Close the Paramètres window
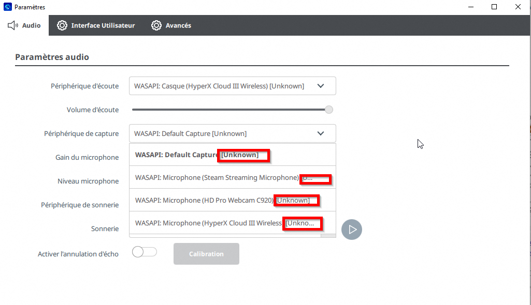Image resolution: width=531 pixels, height=305 pixels. pyautogui.click(x=518, y=7)
